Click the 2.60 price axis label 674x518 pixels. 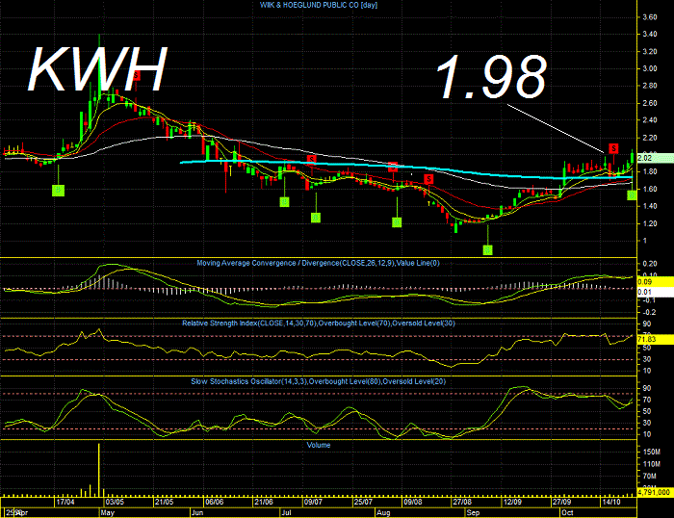(x=650, y=103)
